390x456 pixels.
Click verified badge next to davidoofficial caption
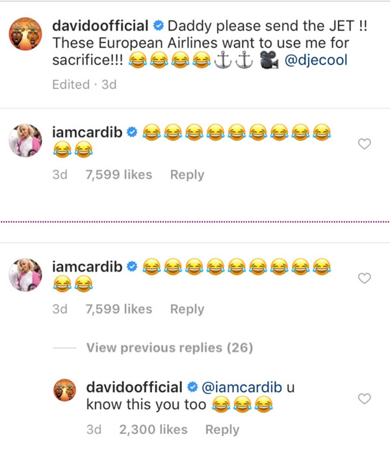coord(159,25)
